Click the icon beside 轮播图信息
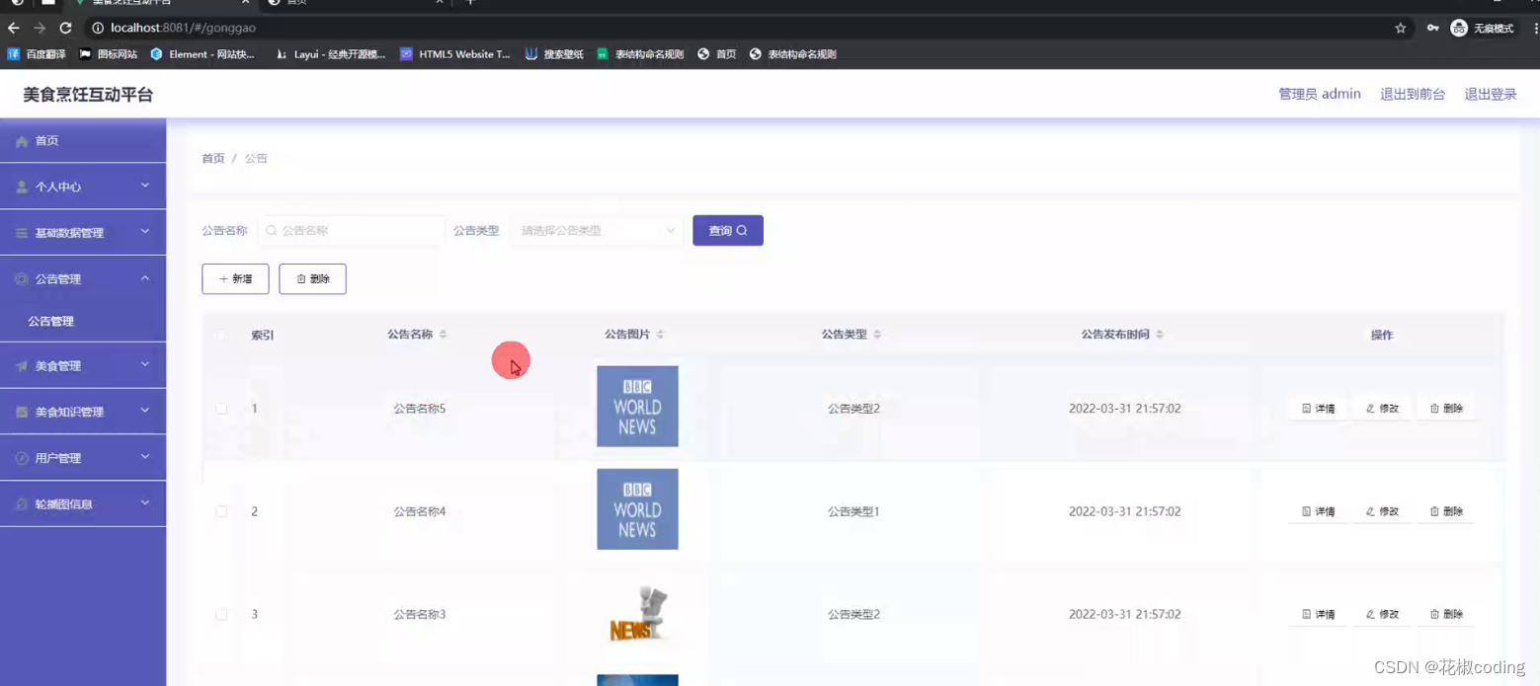1540x686 pixels. coord(22,504)
